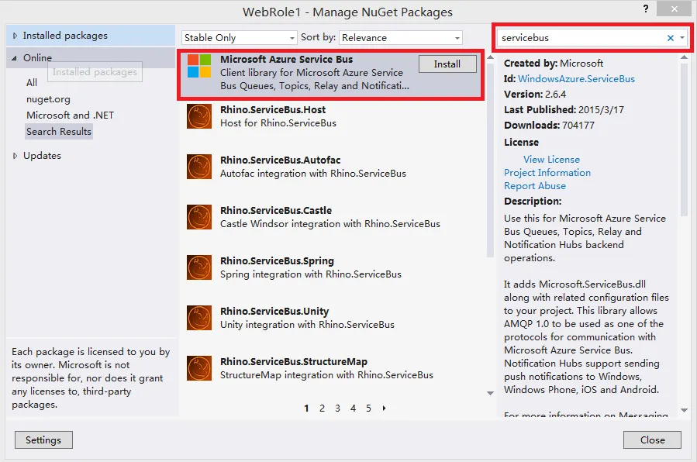This screenshot has width=697, height=462.
Task: Collapse the Online section
Action: coord(14,58)
